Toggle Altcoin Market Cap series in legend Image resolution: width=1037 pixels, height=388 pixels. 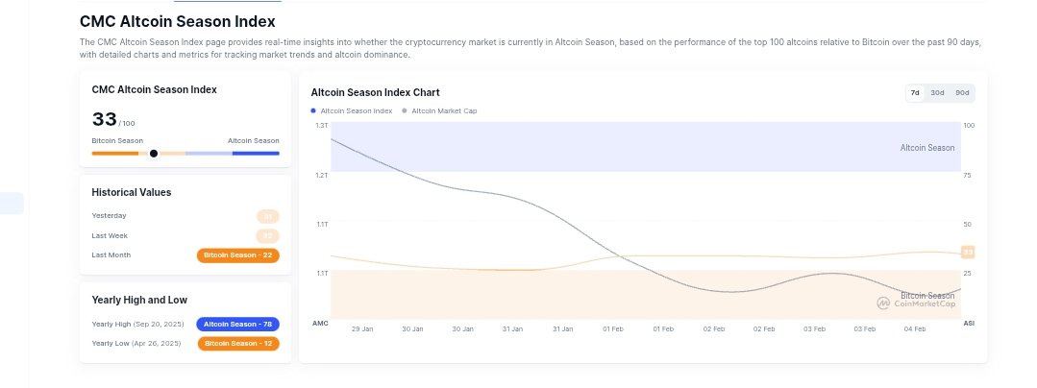point(440,111)
